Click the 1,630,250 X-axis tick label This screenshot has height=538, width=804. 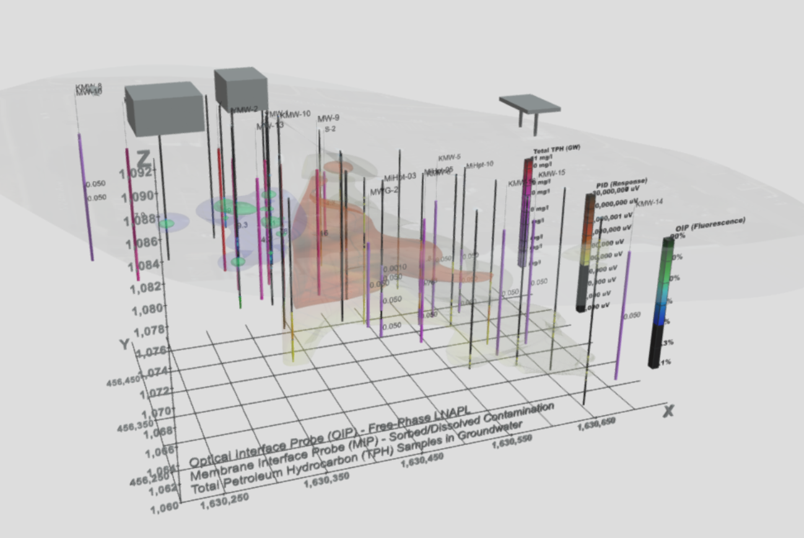point(224,500)
